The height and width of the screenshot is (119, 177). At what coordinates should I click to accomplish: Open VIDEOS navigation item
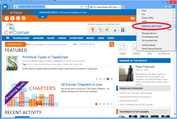[62, 38]
